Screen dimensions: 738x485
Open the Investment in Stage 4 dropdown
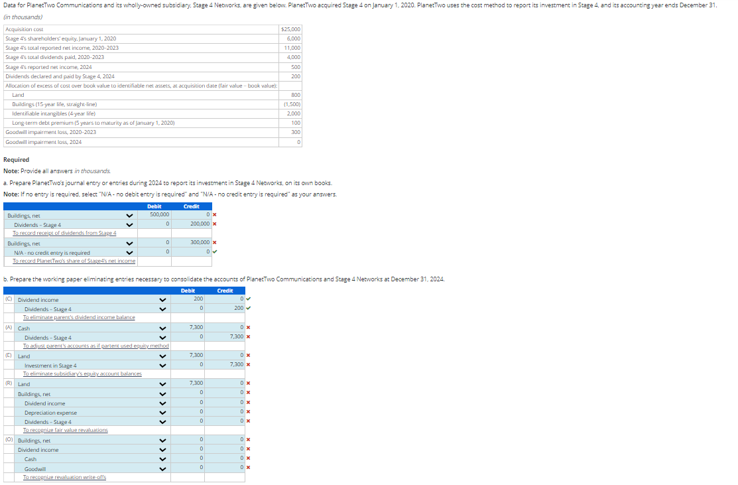pyautogui.click(x=92, y=366)
